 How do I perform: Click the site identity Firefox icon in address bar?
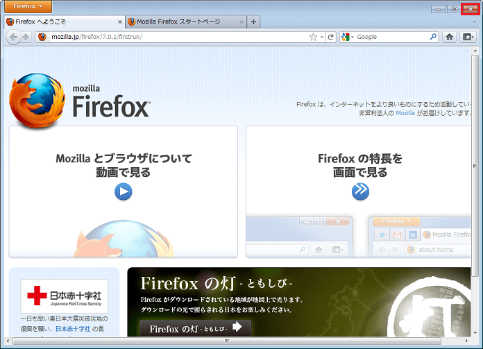42,37
